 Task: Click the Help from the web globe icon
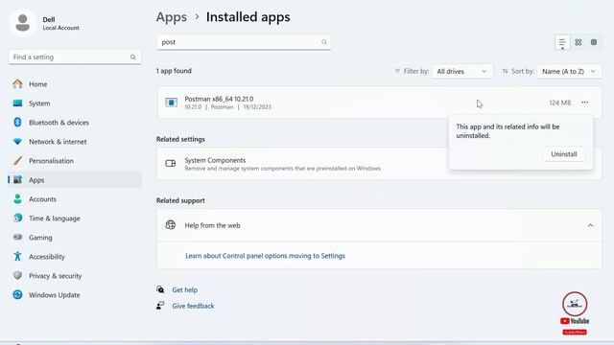tap(171, 225)
